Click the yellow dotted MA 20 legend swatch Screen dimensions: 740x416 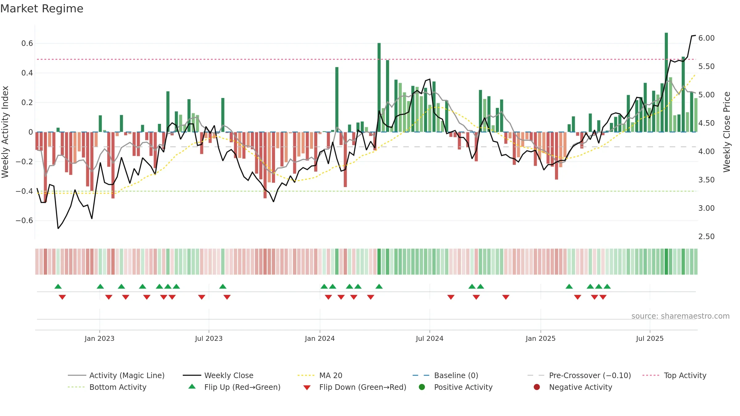click(x=306, y=375)
